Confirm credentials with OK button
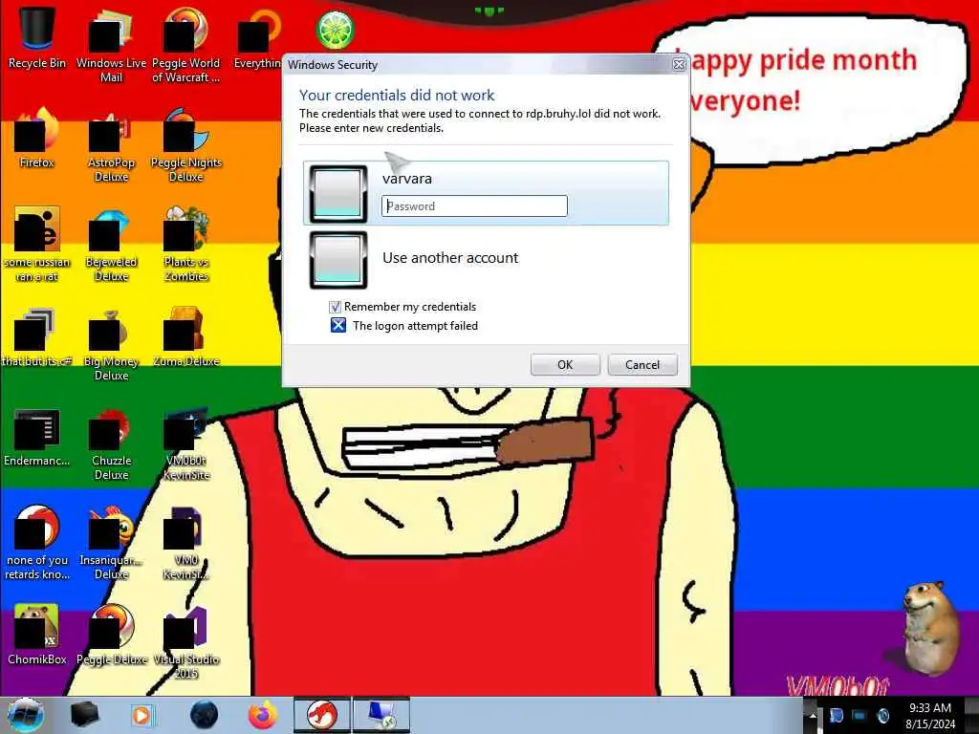The height and width of the screenshot is (734, 979). coord(565,364)
